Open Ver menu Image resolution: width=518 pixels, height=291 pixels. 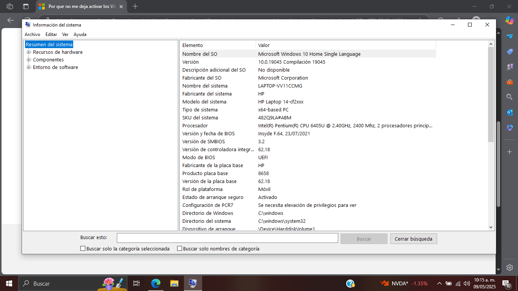pos(65,34)
